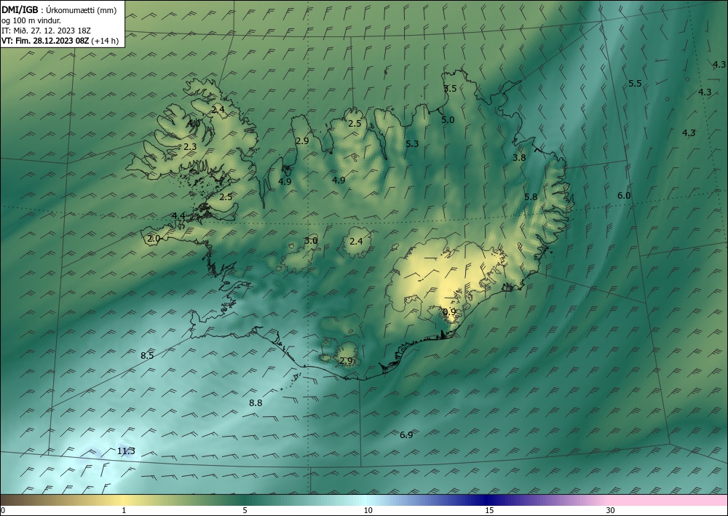
Task: Click the 2.9 value on Mýrdalsjökull glacier
Action: point(346,361)
